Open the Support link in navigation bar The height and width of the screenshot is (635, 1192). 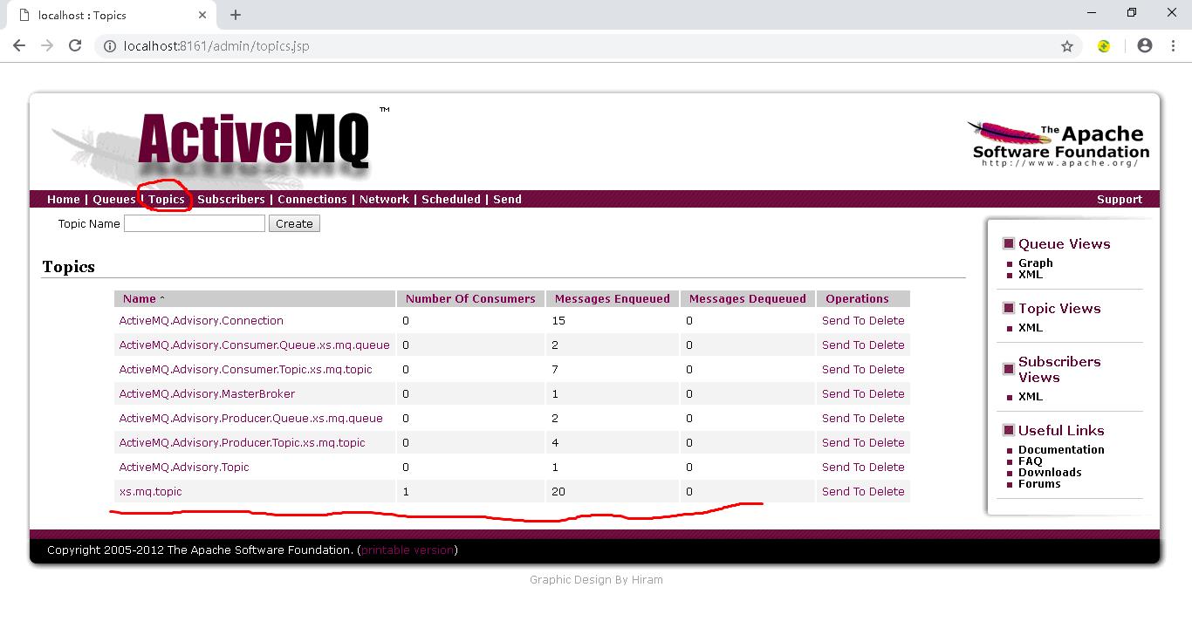coord(1120,199)
